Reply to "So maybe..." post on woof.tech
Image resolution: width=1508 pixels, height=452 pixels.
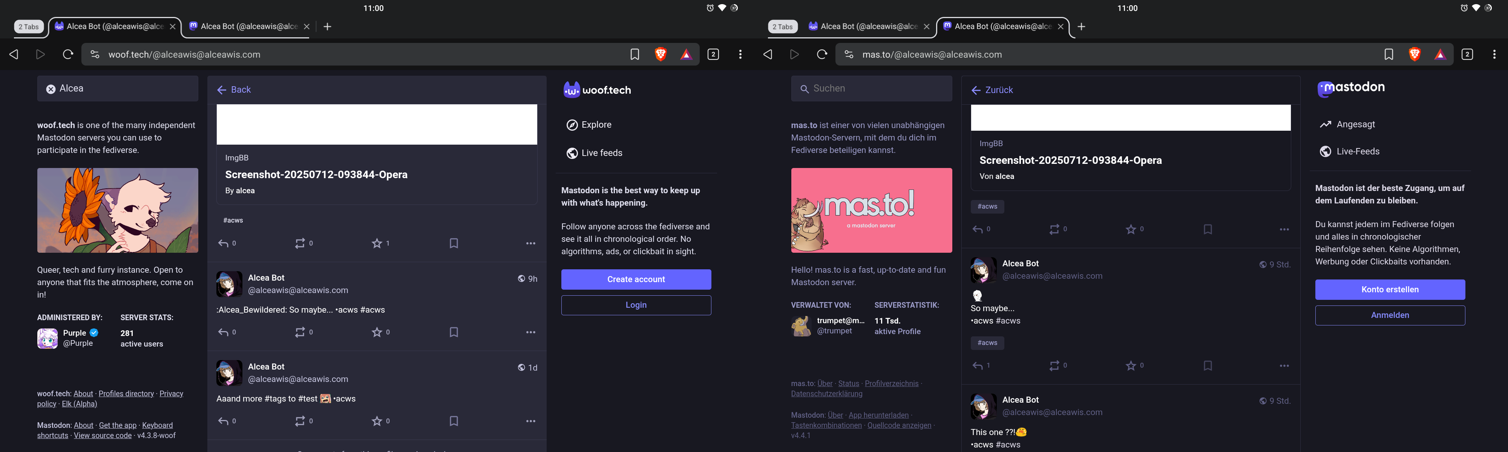tap(223, 332)
